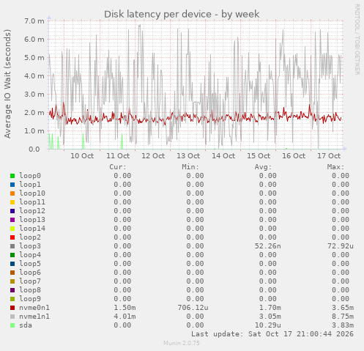The width and height of the screenshot is (364, 351).
Task: Click the '13 Oct' x-axis date label
Action: pos(188,156)
